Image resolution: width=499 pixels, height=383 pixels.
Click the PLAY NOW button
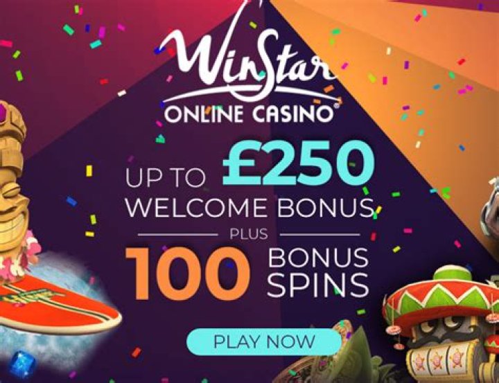(264, 342)
